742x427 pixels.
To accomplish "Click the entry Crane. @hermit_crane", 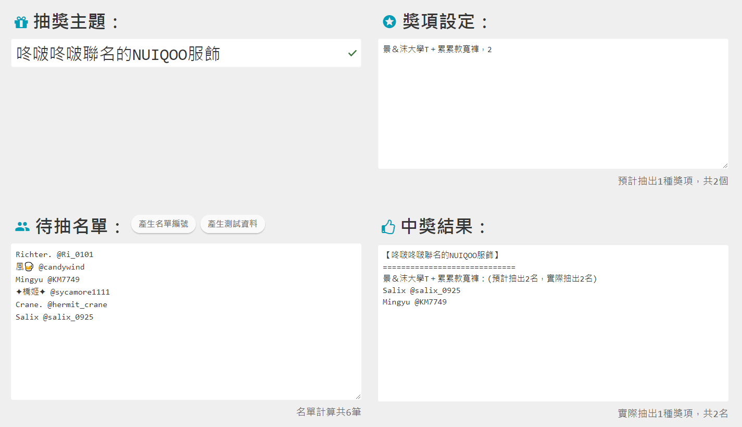I will click(61, 304).
